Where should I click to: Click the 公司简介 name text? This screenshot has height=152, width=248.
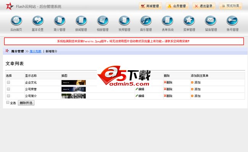[31, 96]
